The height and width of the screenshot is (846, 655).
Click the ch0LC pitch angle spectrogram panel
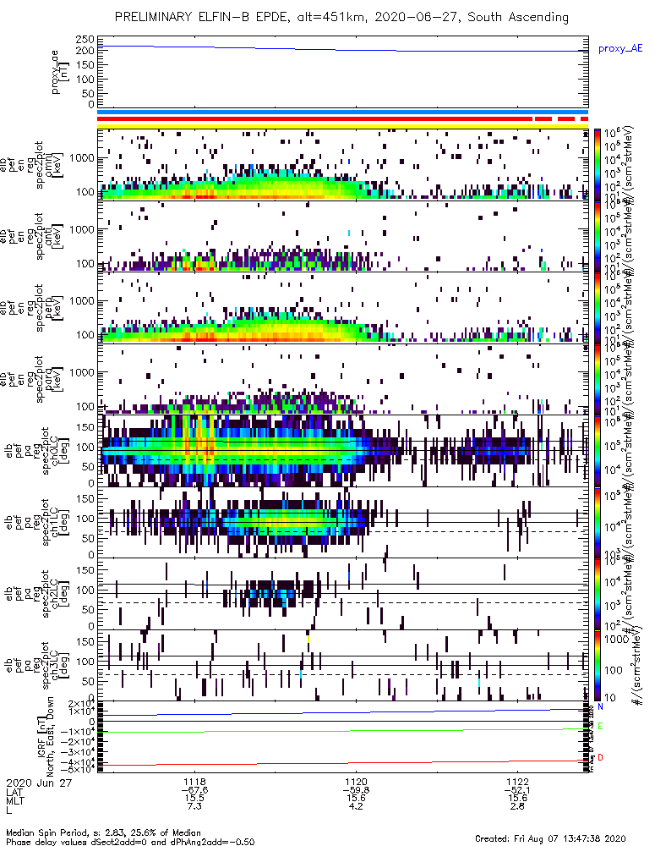tap(343, 451)
